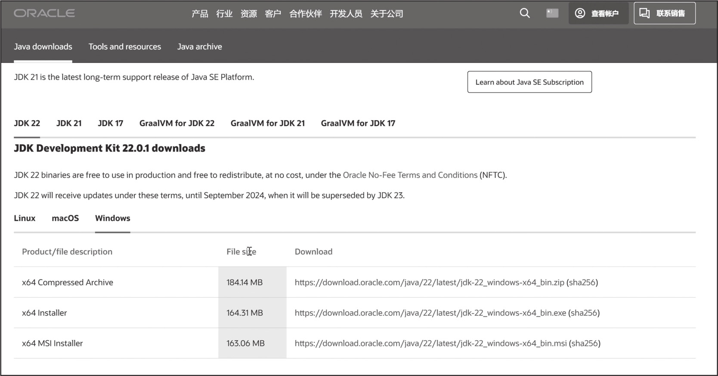Image resolution: width=718 pixels, height=376 pixels.
Task: Click the File size column header
Action: 241,252
